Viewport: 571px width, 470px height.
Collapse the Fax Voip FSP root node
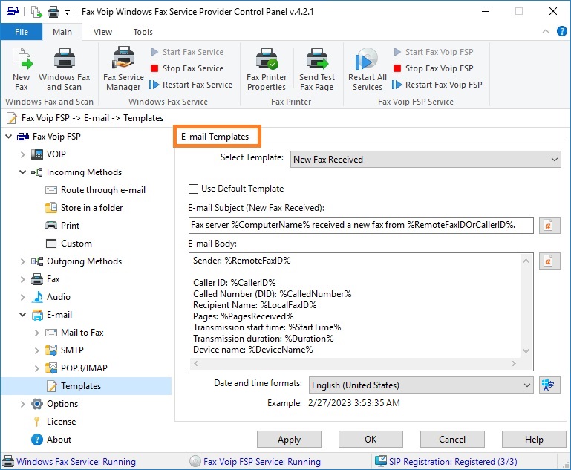pos(8,137)
